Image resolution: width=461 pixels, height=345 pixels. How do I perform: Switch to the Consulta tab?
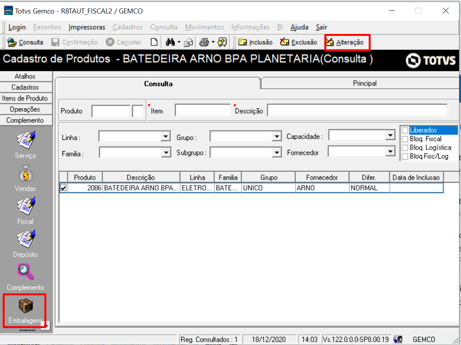[x=158, y=84]
